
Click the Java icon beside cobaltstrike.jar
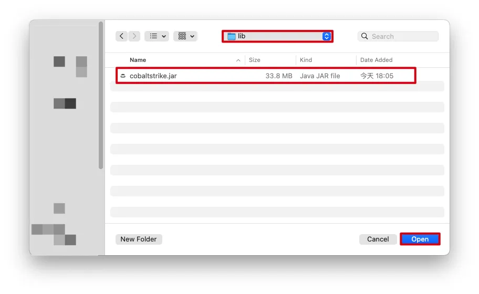coord(122,76)
